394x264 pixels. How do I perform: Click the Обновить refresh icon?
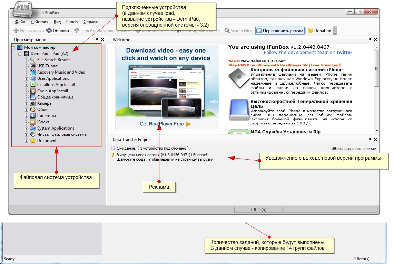(x=49, y=31)
